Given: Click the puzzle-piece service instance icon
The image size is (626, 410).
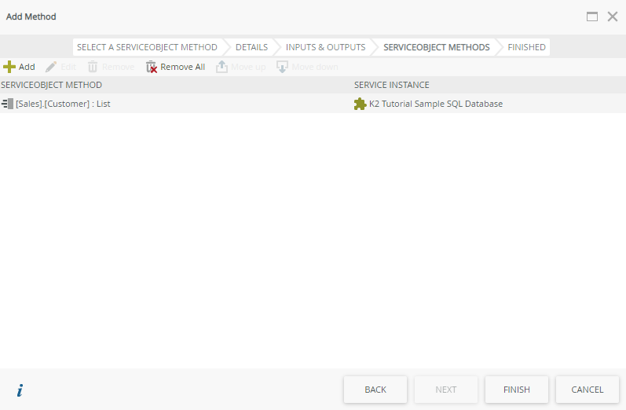Looking at the screenshot, I should [x=360, y=104].
